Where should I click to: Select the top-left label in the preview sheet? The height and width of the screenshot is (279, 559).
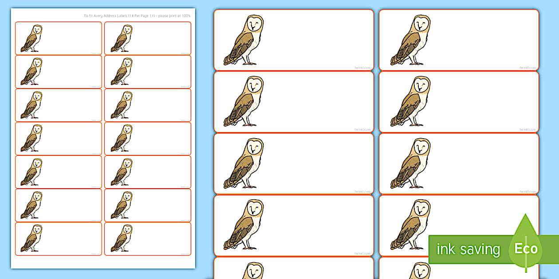(x=58, y=38)
